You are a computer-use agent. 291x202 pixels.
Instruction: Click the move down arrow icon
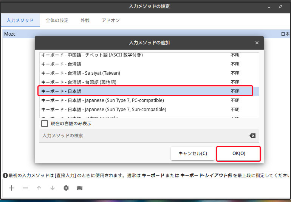53,188
